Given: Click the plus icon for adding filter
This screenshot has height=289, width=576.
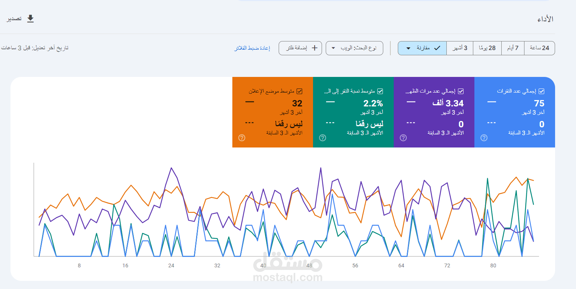Looking at the screenshot, I should 315,48.
